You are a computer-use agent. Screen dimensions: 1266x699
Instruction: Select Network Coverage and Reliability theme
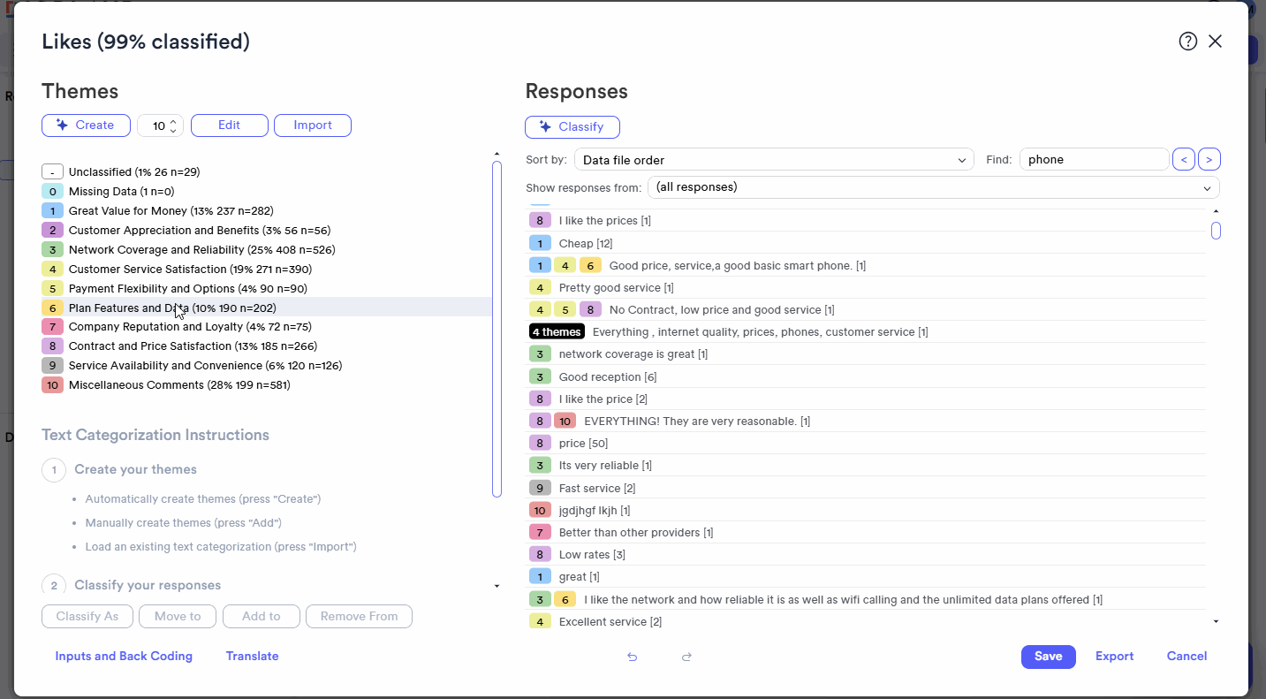201,250
